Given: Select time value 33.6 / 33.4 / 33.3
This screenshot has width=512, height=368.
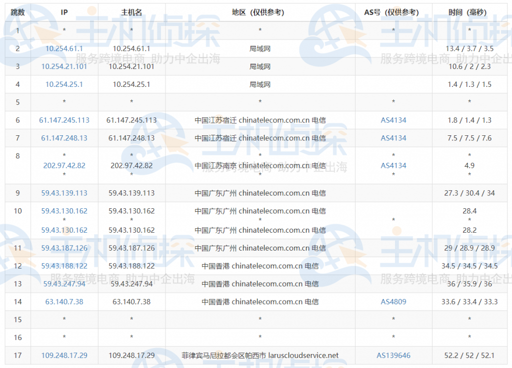Looking at the screenshot, I should [469, 302].
